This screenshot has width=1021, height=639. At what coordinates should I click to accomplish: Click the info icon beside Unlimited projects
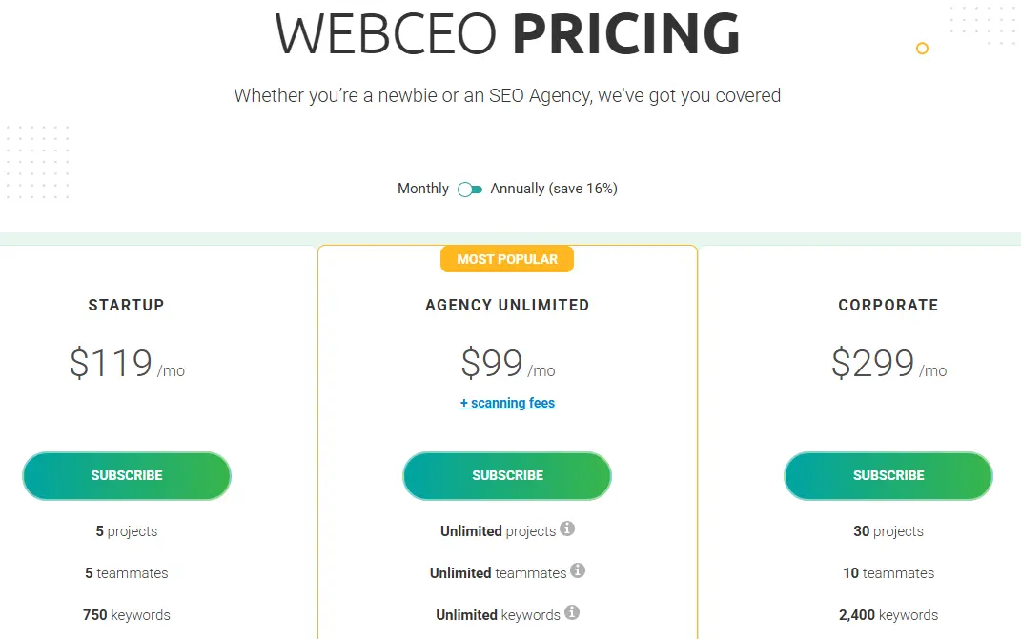pos(568,530)
